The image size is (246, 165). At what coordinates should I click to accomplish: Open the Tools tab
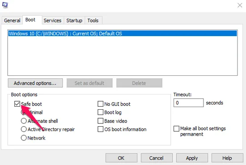[x=93, y=21]
